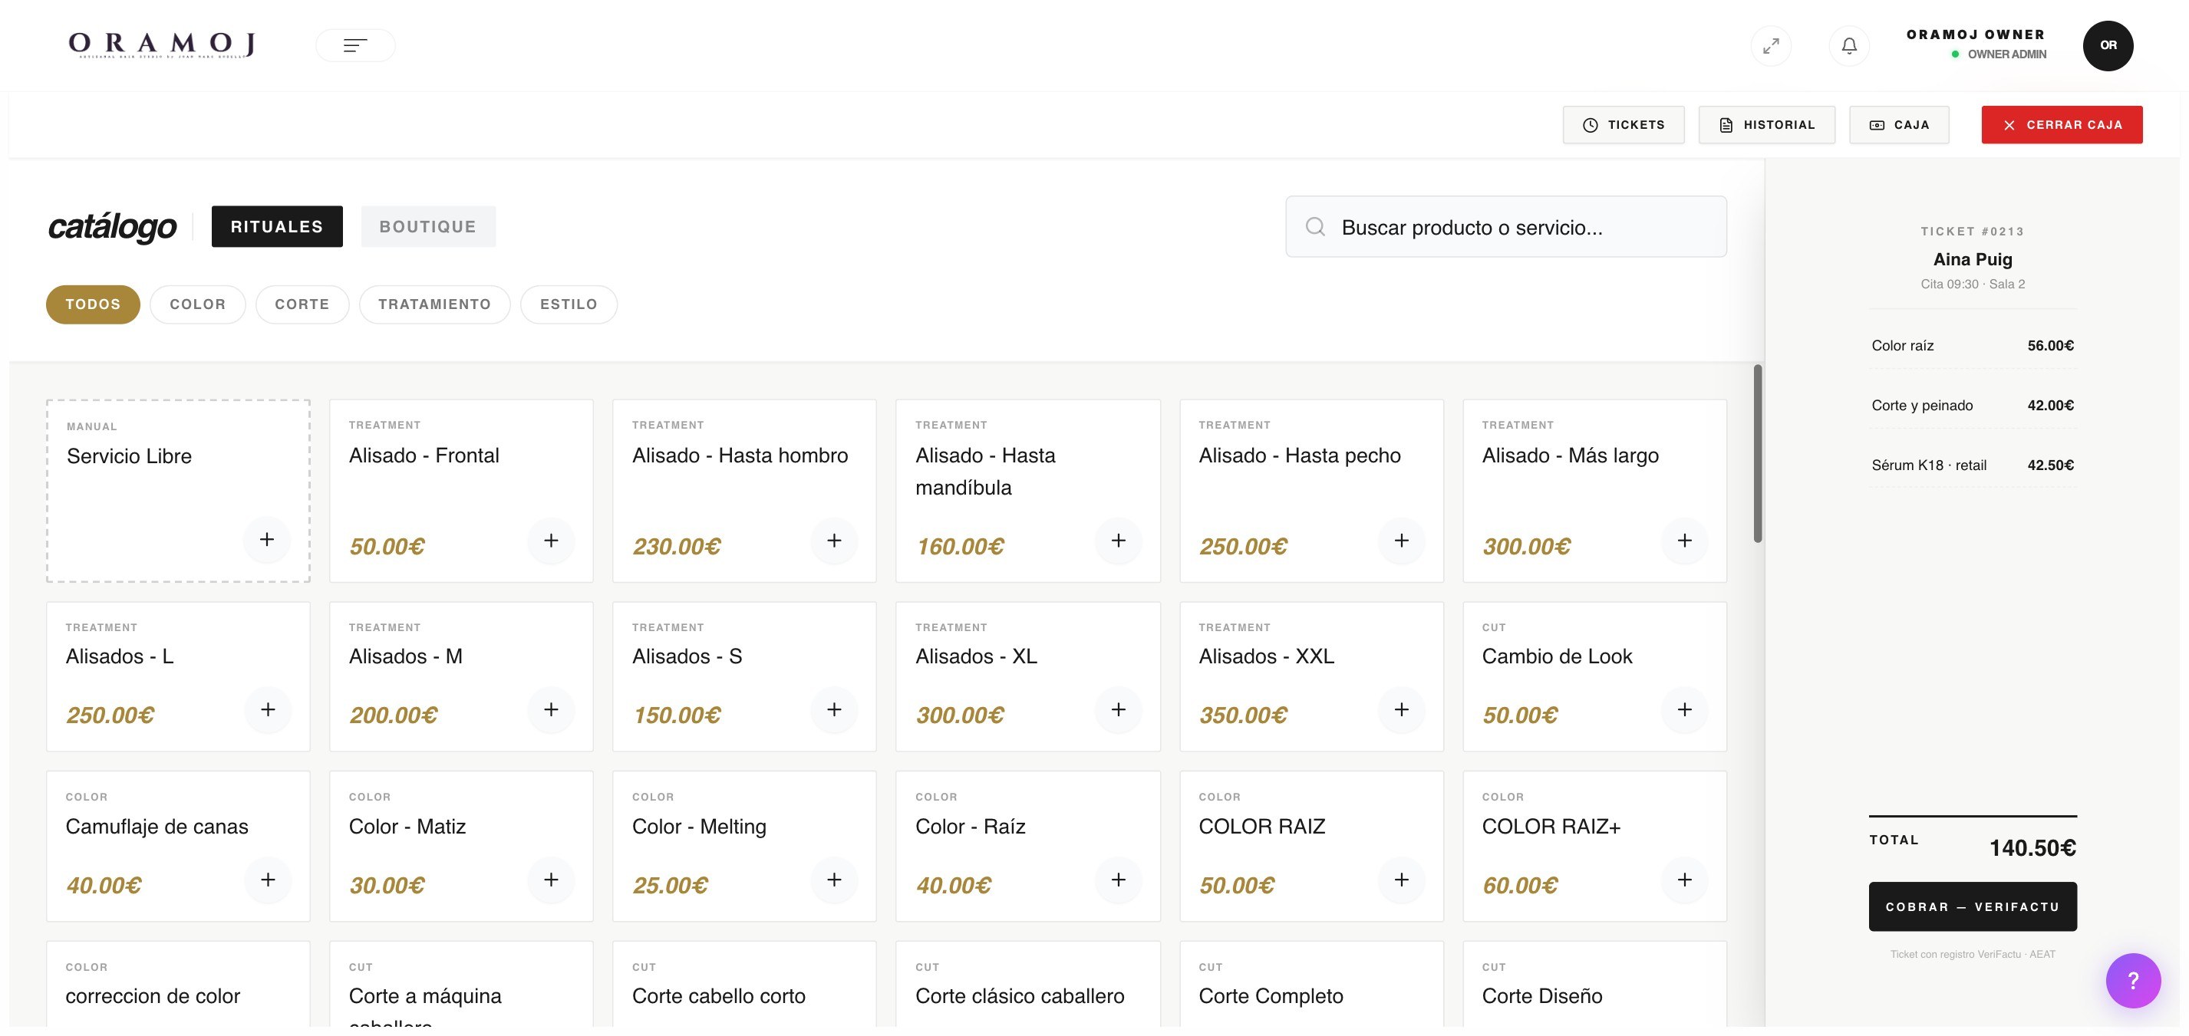Viewport: 2189px width, 1036px height.
Task: Select the TODOS filter chip
Action: coord(93,305)
